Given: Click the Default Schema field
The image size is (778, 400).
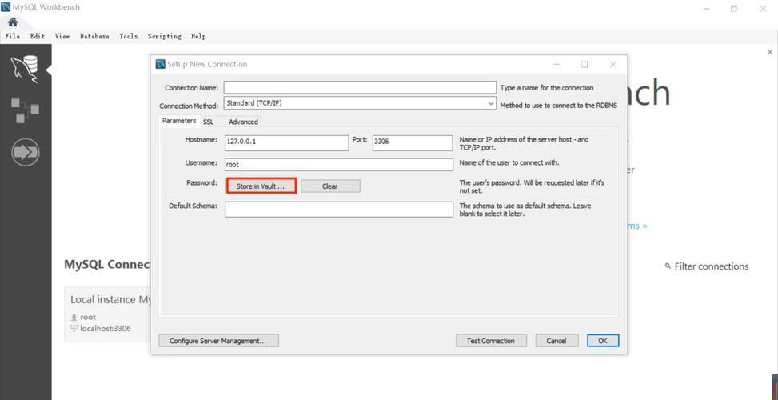Looking at the screenshot, I should pos(339,209).
